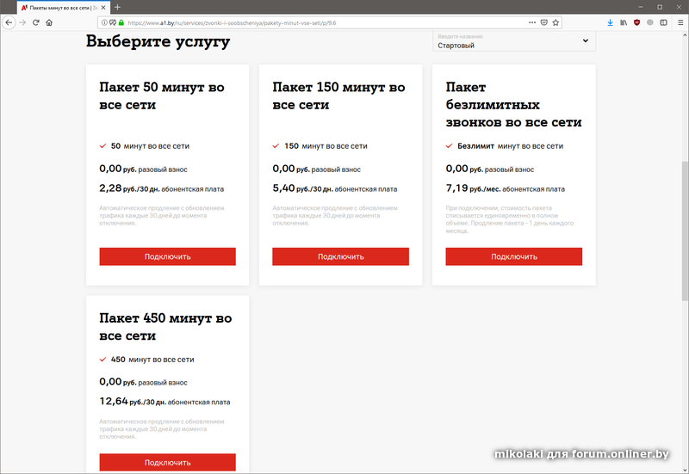Save page to Pocket

(x=544, y=22)
